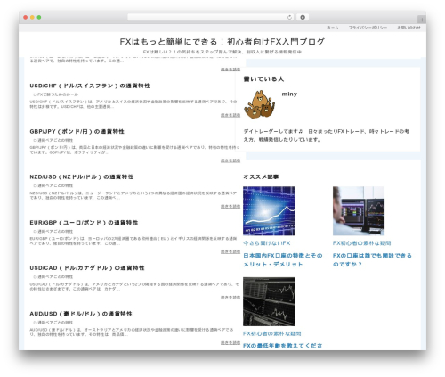Click read-more link under NZD/USD article

[231, 206]
